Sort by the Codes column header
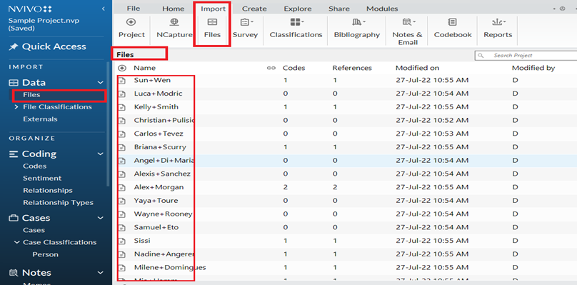 click(293, 68)
